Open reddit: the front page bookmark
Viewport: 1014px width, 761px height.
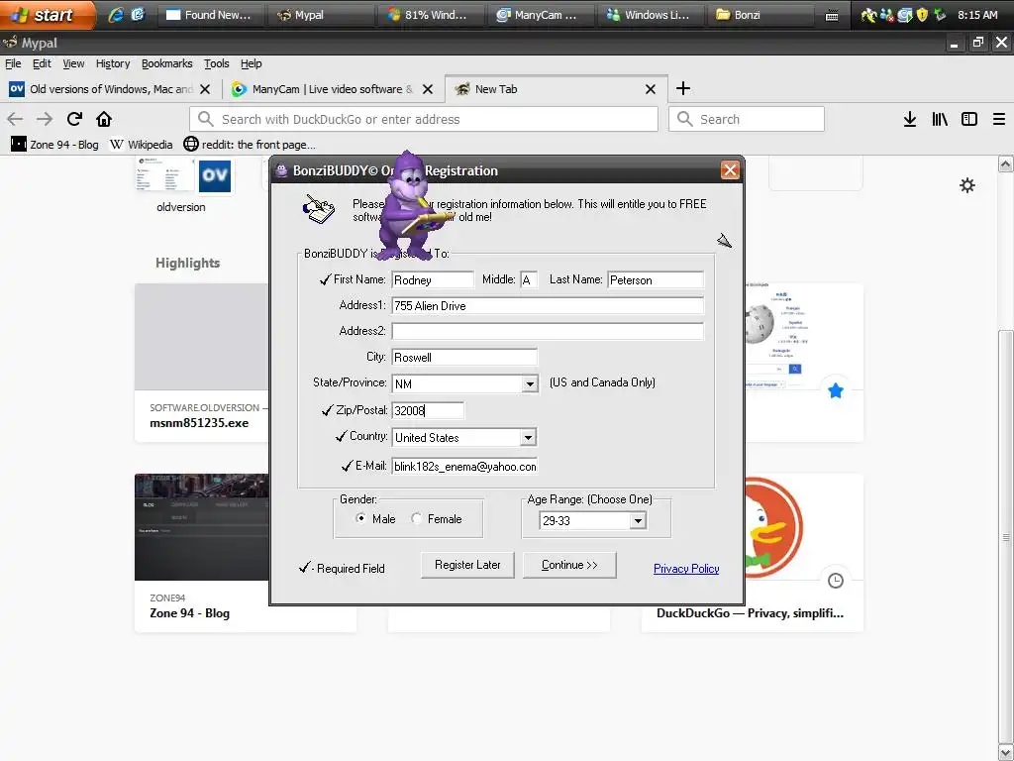coord(250,145)
